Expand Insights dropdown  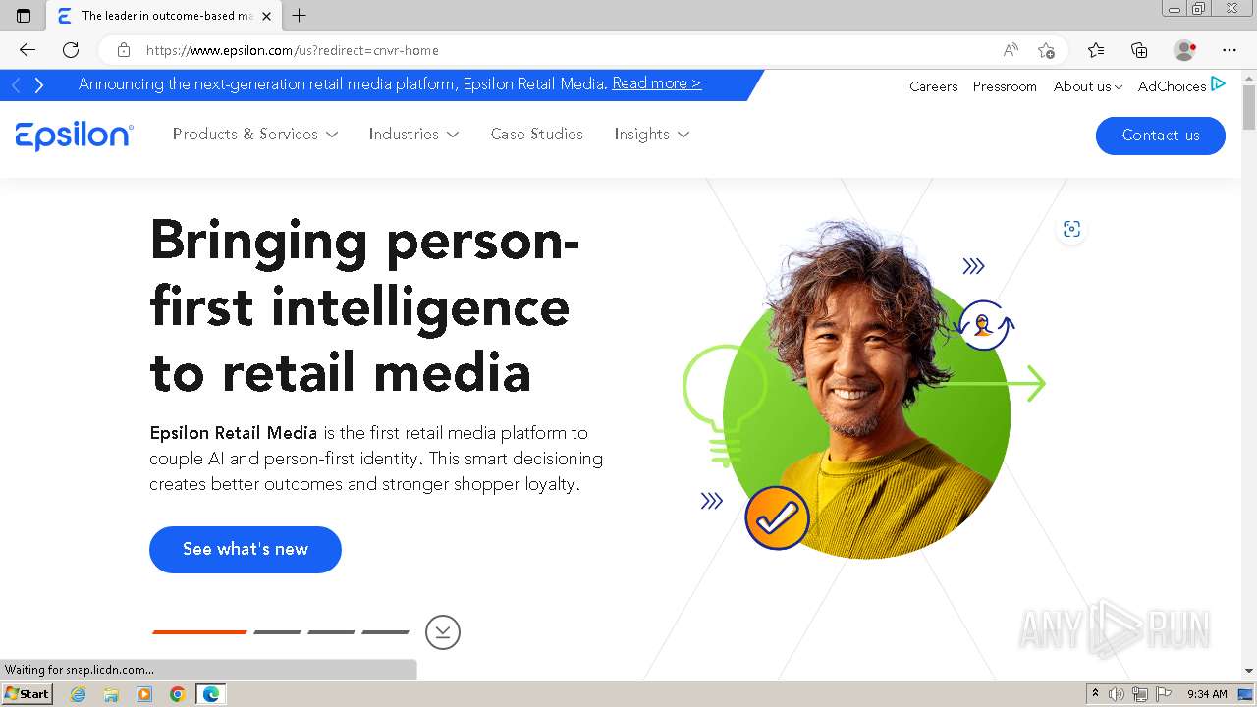652,134
